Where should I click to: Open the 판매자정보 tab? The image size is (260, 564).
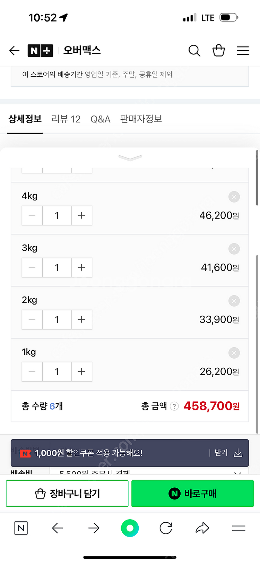pyautogui.click(x=141, y=119)
